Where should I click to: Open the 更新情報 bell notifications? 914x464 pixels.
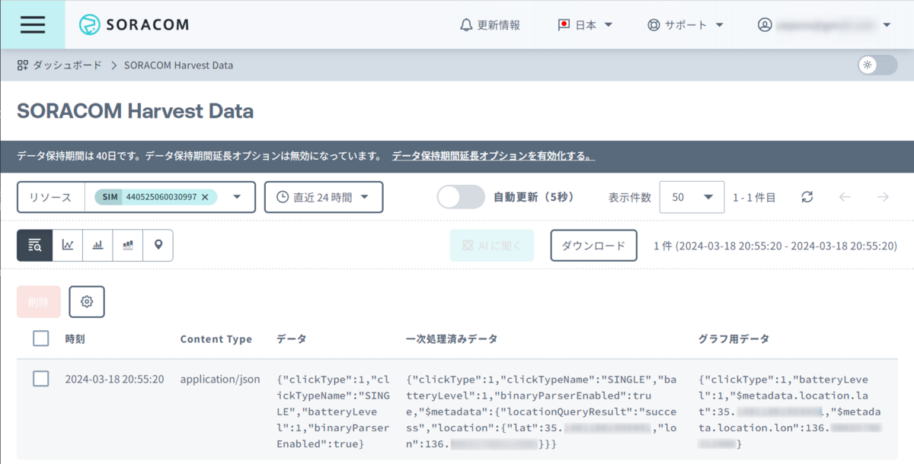[x=491, y=24]
